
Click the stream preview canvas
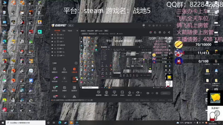pos(126,62)
